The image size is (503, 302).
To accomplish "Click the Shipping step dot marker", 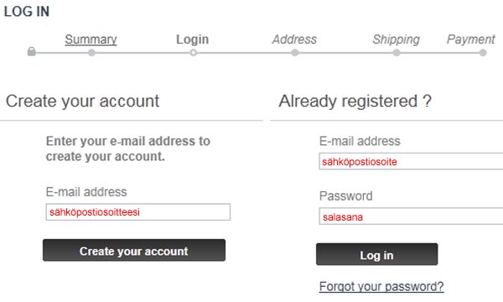I will [x=397, y=53].
